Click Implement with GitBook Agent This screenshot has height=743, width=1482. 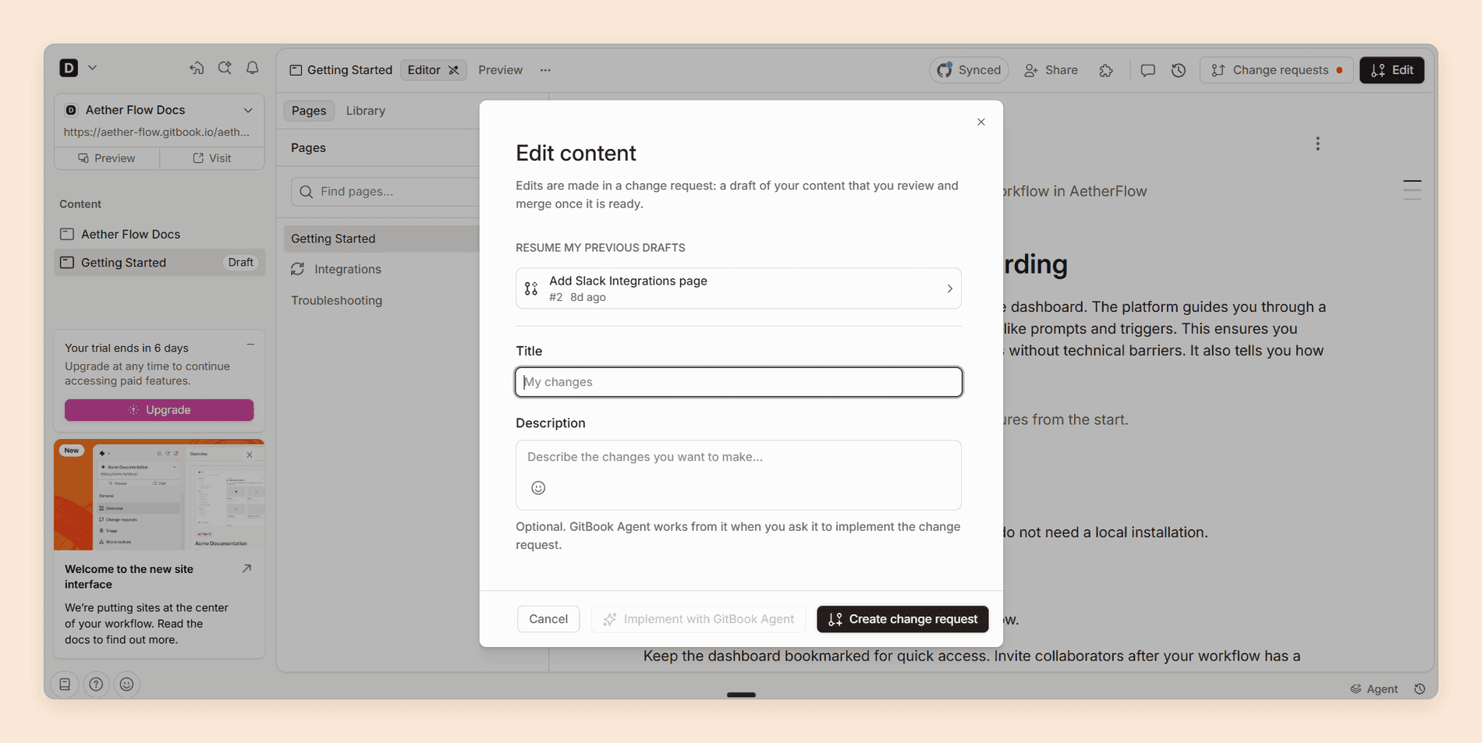pos(698,619)
